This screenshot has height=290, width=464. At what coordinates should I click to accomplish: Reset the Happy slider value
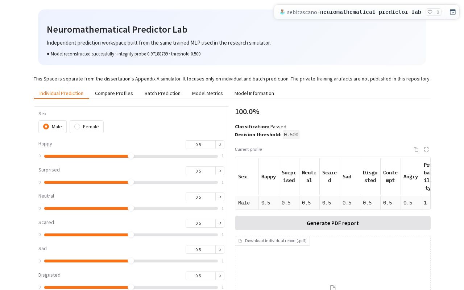tap(220, 145)
